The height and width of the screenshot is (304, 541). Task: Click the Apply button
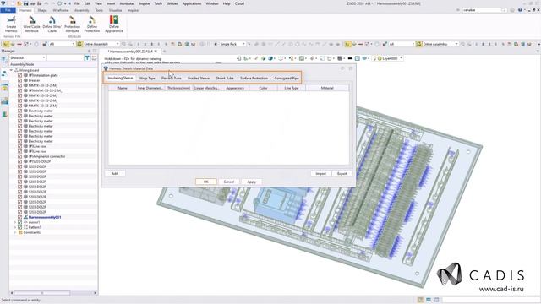point(252,182)
